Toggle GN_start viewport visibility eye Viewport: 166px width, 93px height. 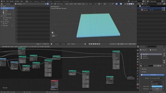[162, 10]
